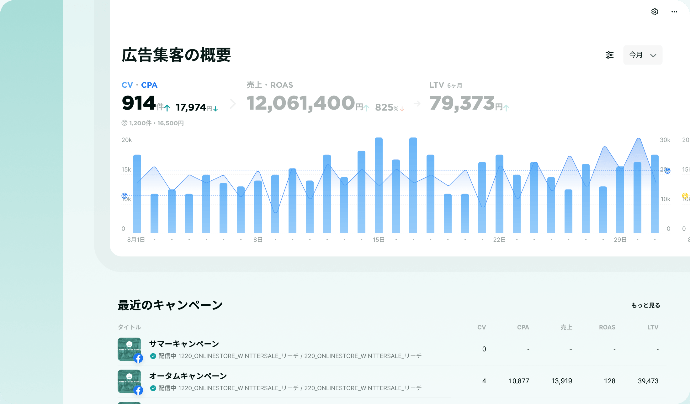Click the blue target marker on chart's right axis
This screenshot has width=690, height=404.
[x=667, y=171]
